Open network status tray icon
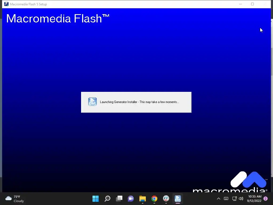The height and width of the screenshot is (205, 273). point(234,199)
